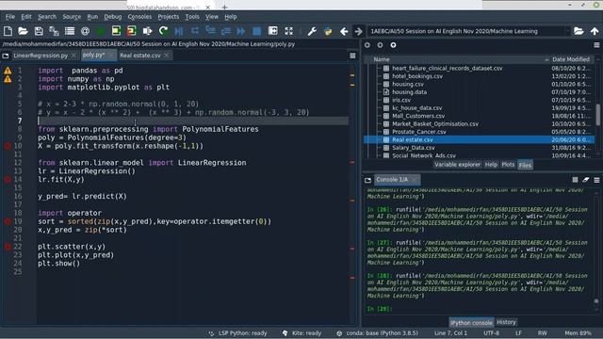Open the File menu
This screenshot has width=603, height=339.
tap(10, 17)
